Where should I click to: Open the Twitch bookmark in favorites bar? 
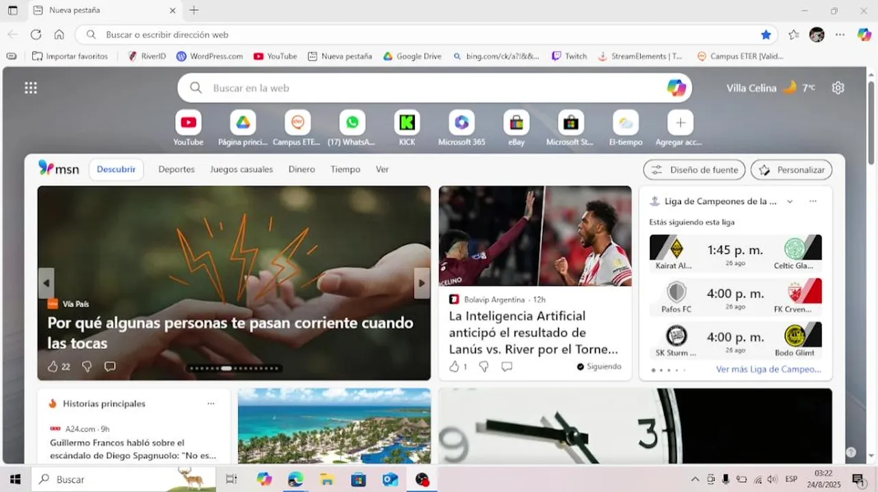pos(570,56)
